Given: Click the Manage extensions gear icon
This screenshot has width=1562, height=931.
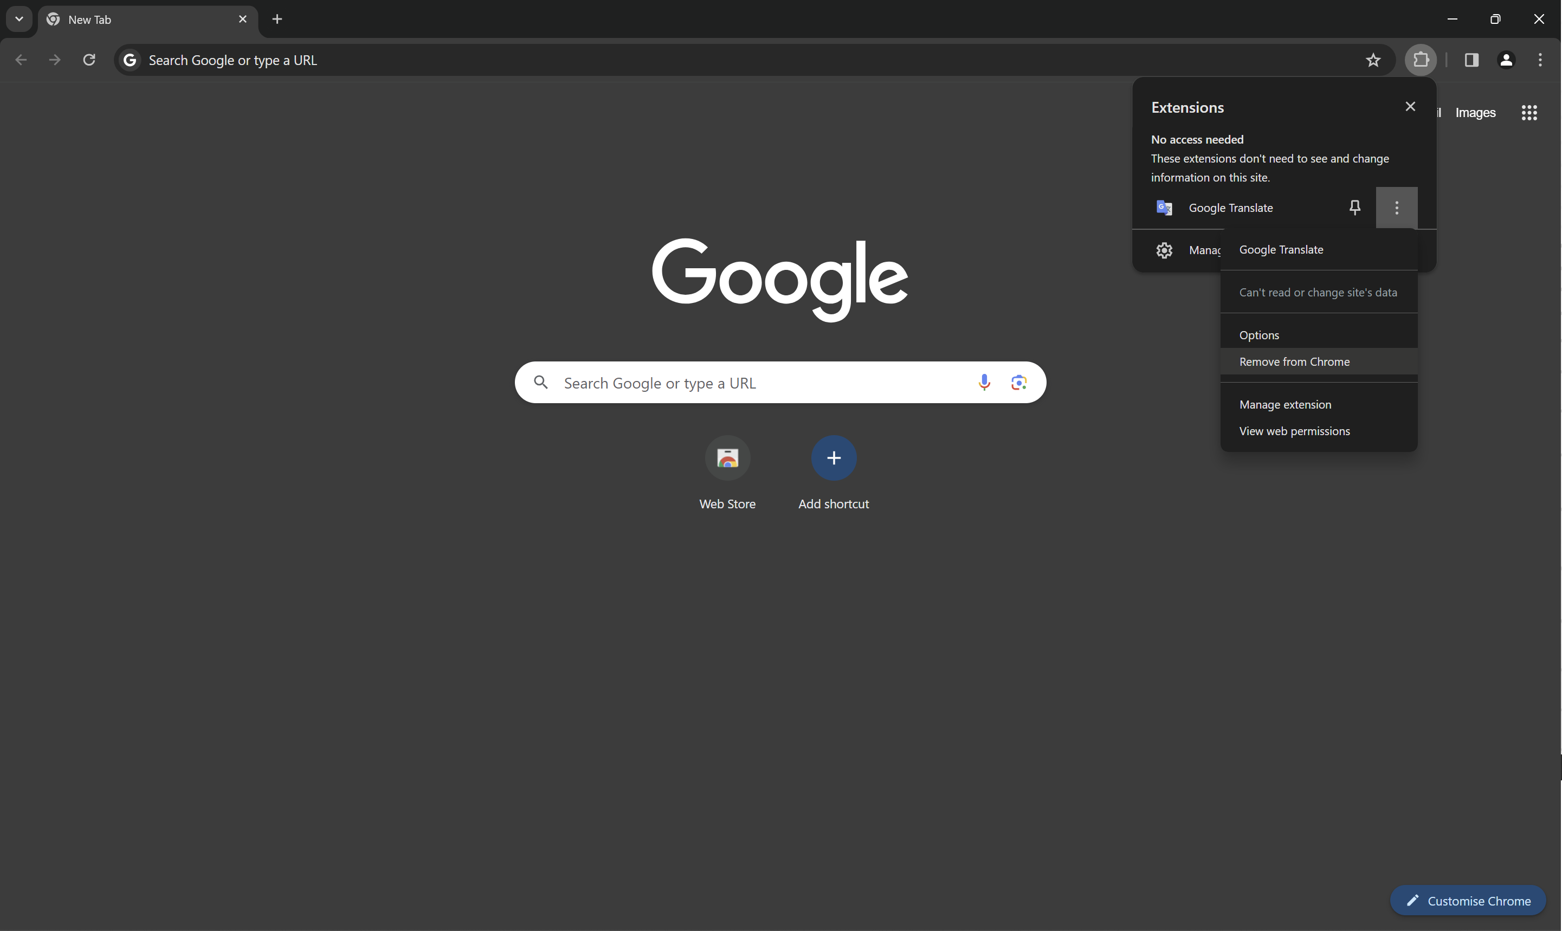Looking at the screenshot, I should coord(1164,250).
